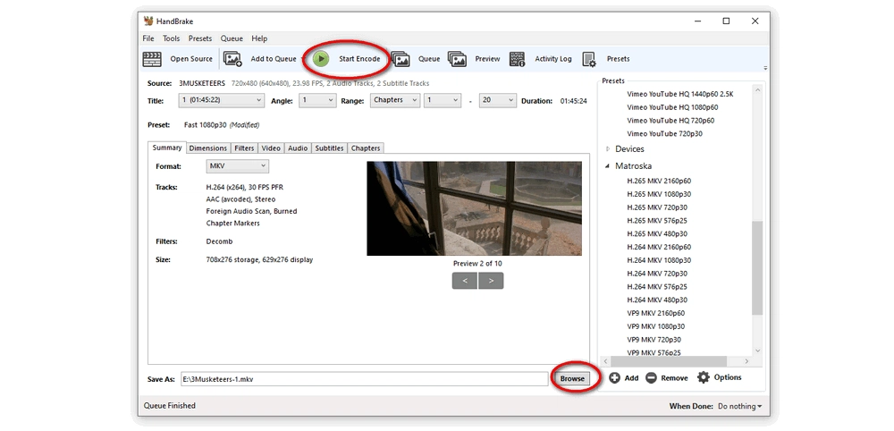Switch to the Subtitles tab

click(329, 148)
